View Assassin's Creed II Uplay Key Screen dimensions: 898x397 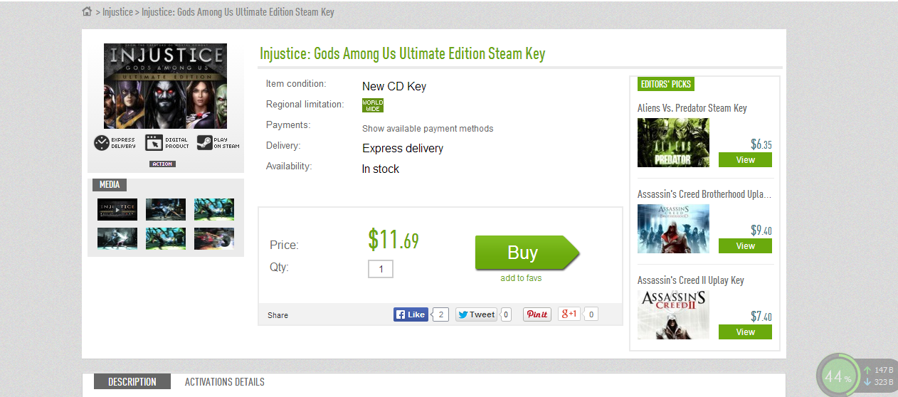pos(745,332)
